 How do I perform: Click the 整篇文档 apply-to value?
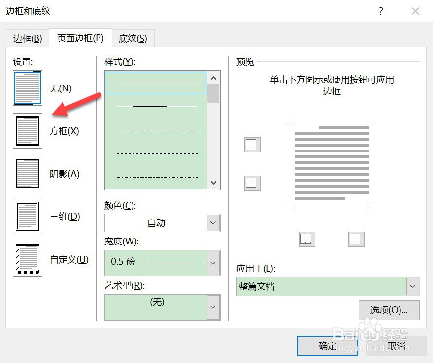point(322,286)
